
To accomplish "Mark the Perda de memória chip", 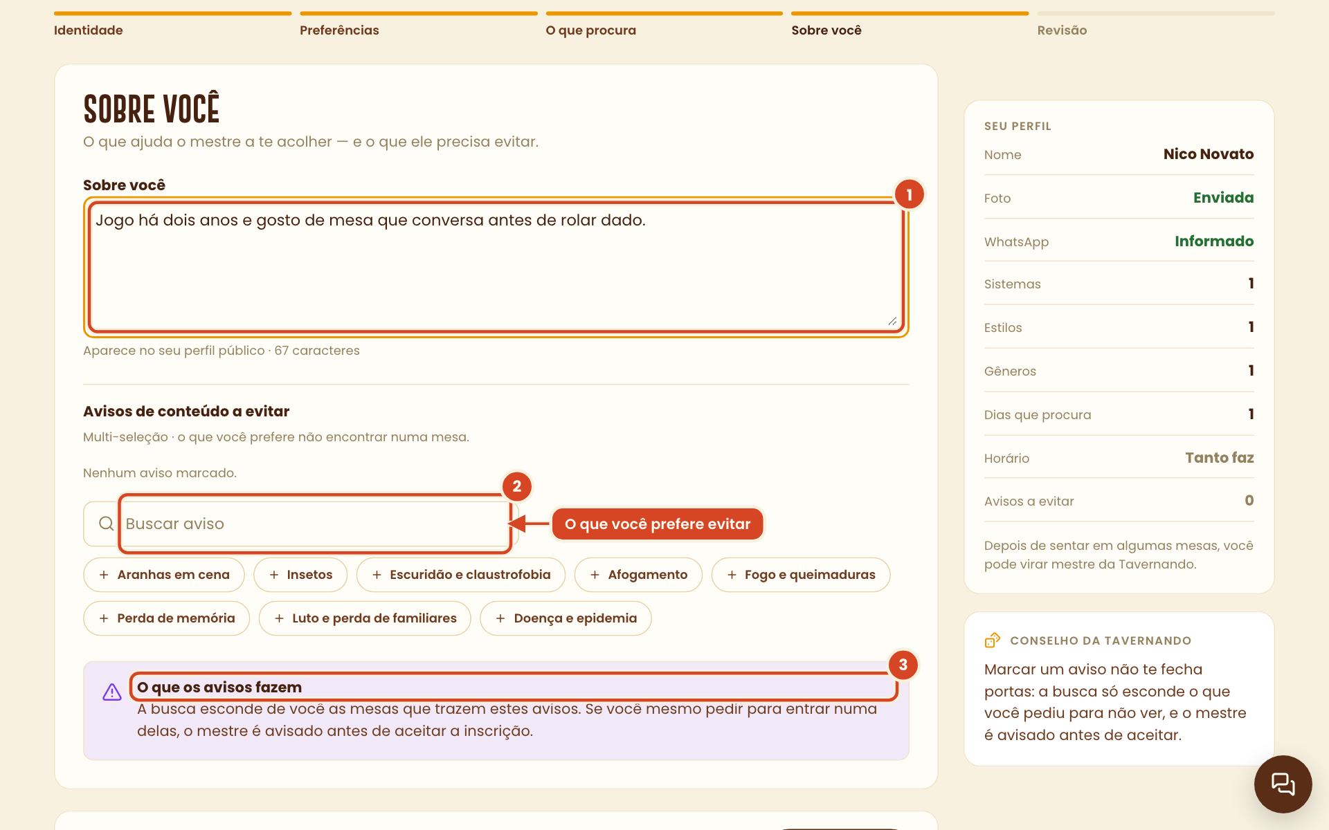I will pyautogui.click(x=167, y=618).
